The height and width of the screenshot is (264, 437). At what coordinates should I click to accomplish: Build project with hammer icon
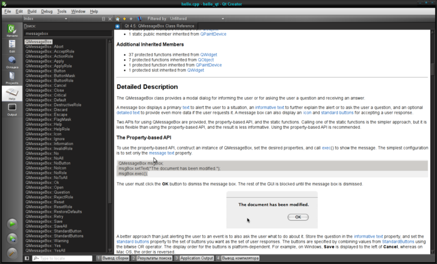click(12, 253)
